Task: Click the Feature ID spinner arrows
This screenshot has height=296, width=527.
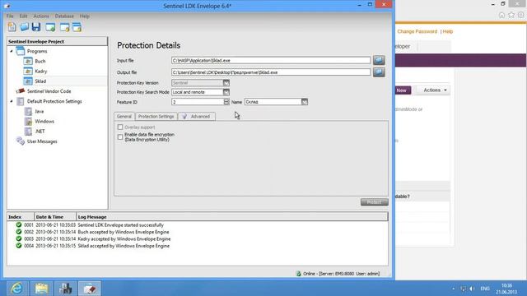Action: 226,102
